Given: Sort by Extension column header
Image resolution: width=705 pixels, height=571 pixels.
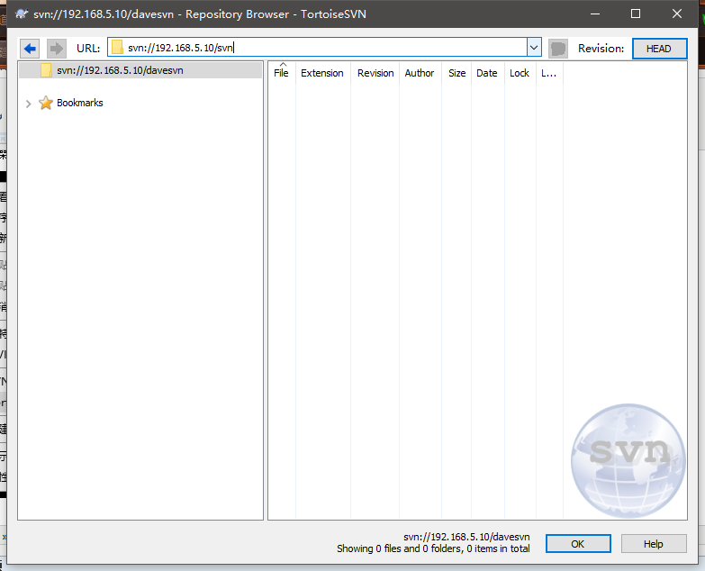Looking at the screenshot, I should click(x=322, y=73).
